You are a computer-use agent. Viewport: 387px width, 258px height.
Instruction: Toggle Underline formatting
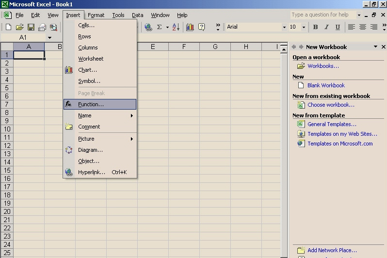pyautogui.click(x=337, y=27)
